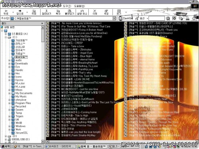This screenshot has height=149, width=199.
Task: Click the Delete (삭제) X toolbar icon
Action: click(95, 12)
